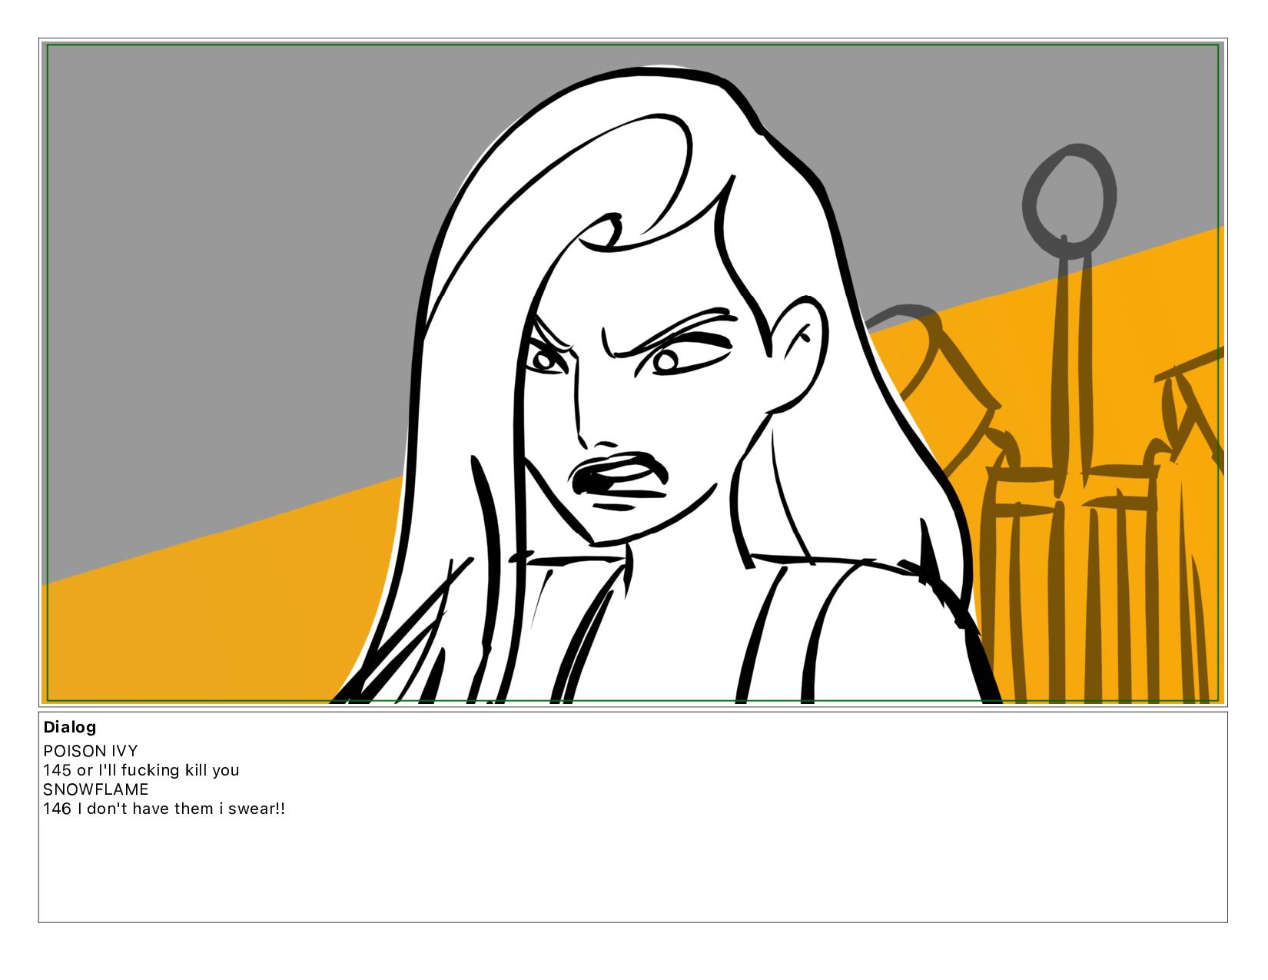The image size is (1268, 980).
Task: Click the storyboard panel drawing
Action: click(x=632, y=373)
